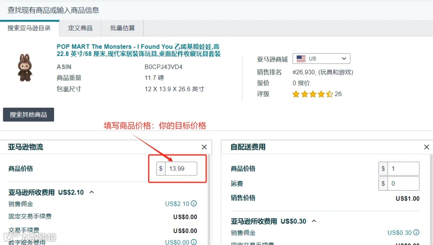The width and height of the screenshot is (433, 245).
Task: Click the 交易手续费 US$0.00 value
Action: pyautogui.click(x=185, y=231)
